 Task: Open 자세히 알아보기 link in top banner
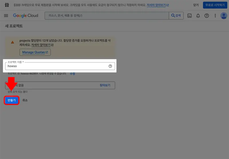pos(158,5)
